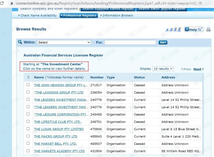214x157 pixels.
Task: Tick checkbox for *THE LEADERS INVESTMENT MAN... row
Action: point(28,107)
